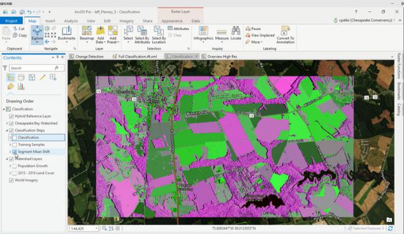The image size is (404, 234).
Task: Select the Segment Mean Shift layer name
Action: 34,152
